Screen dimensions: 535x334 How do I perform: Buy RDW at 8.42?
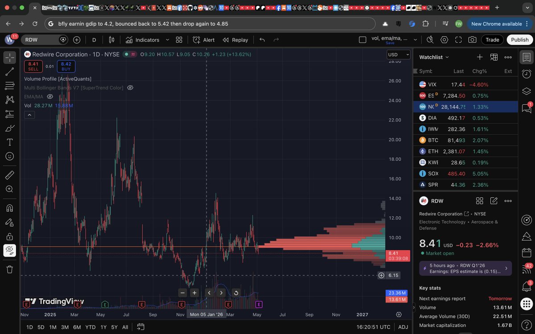(x=66, y=66)
